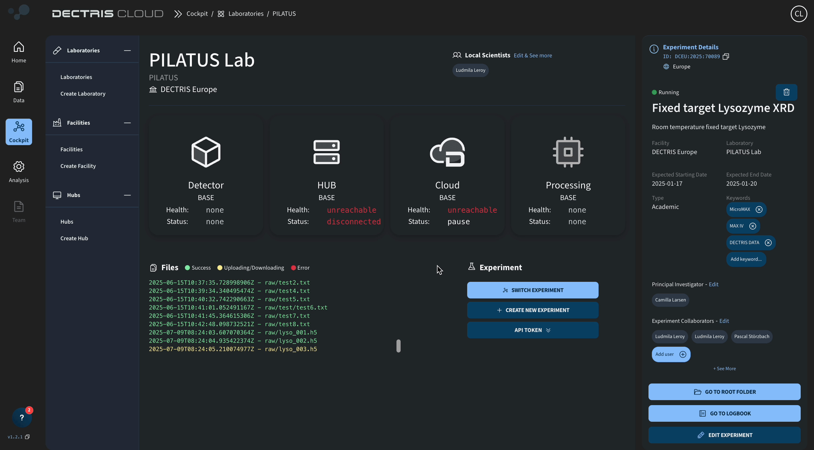Click the Ludmila Leroy local scientist chip
This screenshot has width=814, height=450.
tap(470, 70)
